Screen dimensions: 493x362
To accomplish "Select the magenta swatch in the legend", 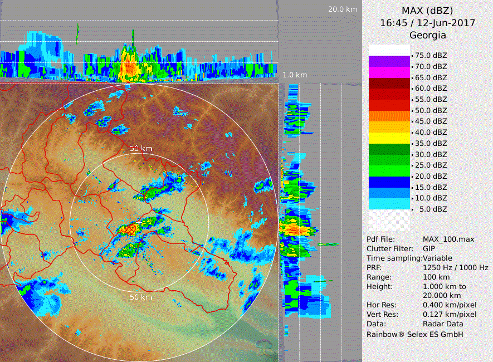I will pos(389,72).
